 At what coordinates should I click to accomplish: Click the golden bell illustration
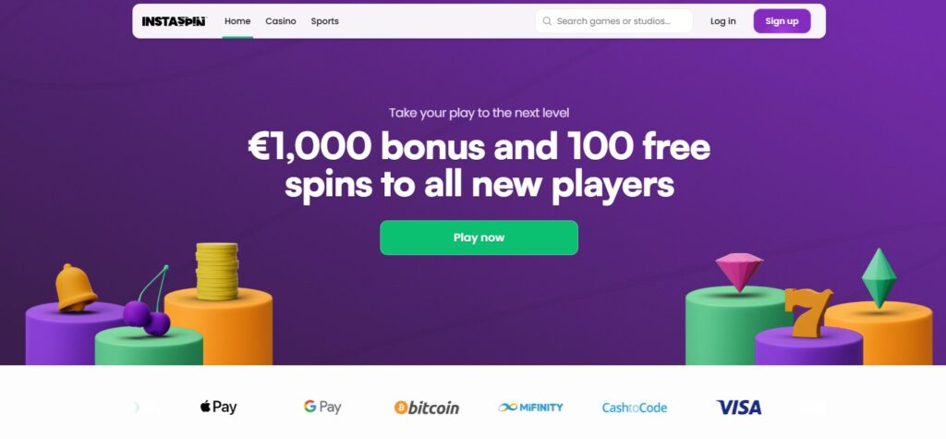point(74,287)
